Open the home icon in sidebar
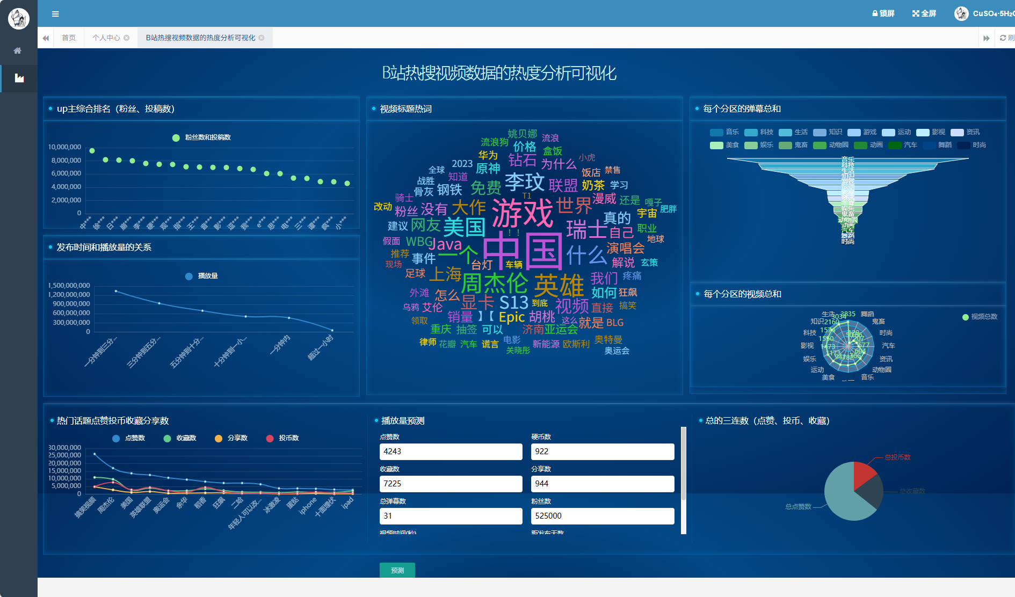This screenshot has width=1015, height=597. pyautogui.click(x=18, y=50)
